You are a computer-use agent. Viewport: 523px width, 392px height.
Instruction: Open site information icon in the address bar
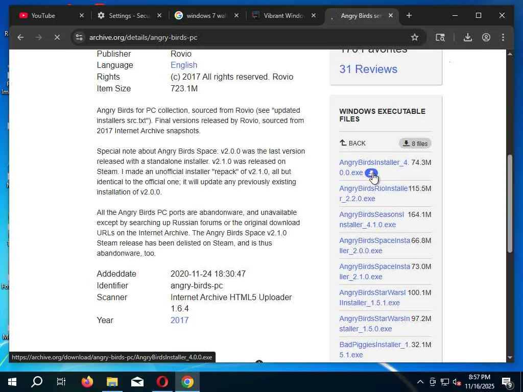79,37
